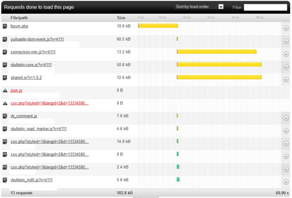Expand details for vbulletin_read_marker.js

pyautogui.click(x=286, y=131)
